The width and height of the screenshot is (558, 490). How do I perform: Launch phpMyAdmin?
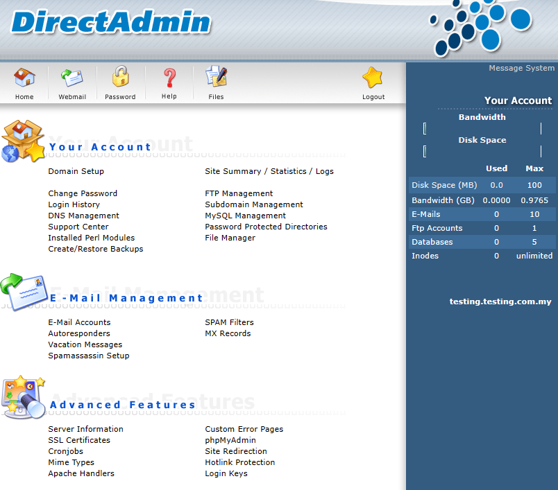(230, 439)
